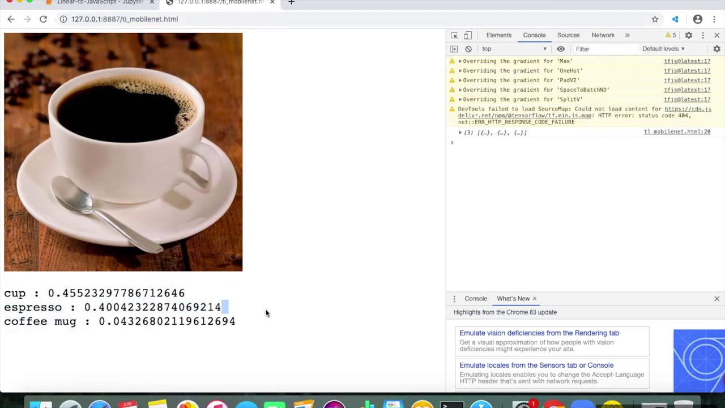Click the blue extension icon in toolbar

[x=675, y=19]
